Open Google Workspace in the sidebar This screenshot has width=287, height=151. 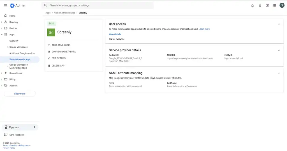(18, 47)
